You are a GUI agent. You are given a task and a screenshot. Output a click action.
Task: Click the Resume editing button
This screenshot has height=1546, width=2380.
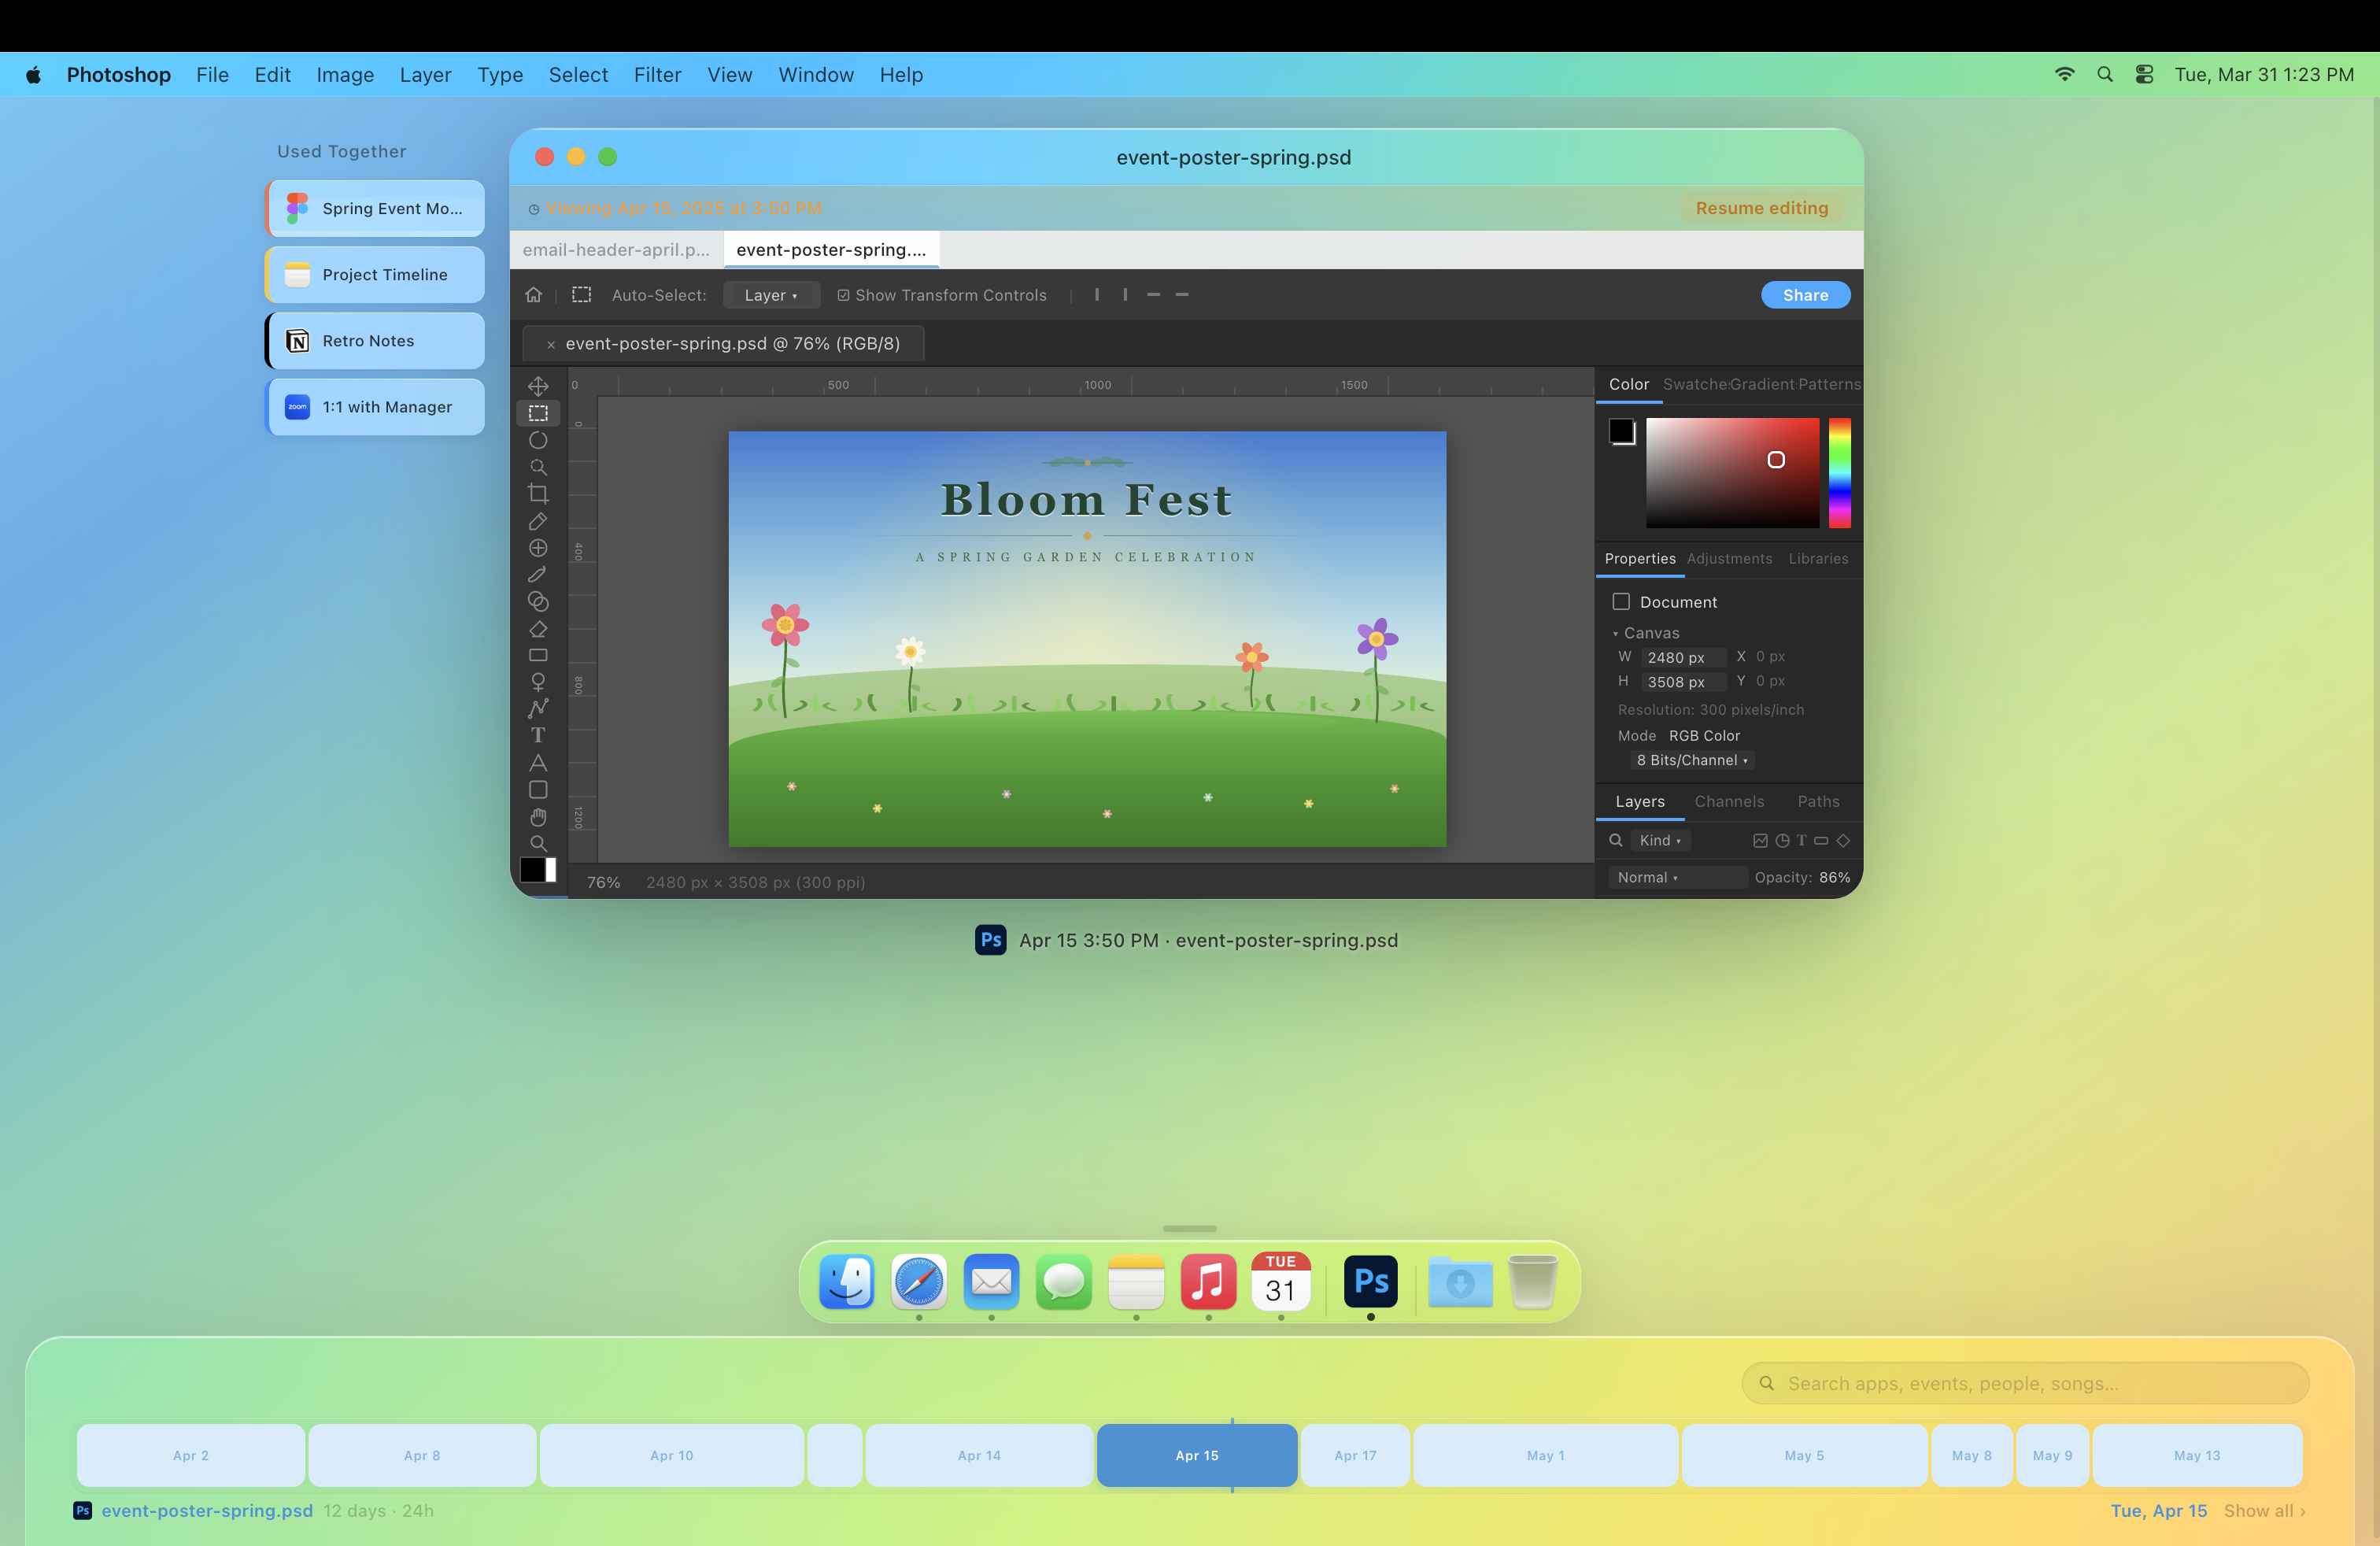click(1762, 208)
